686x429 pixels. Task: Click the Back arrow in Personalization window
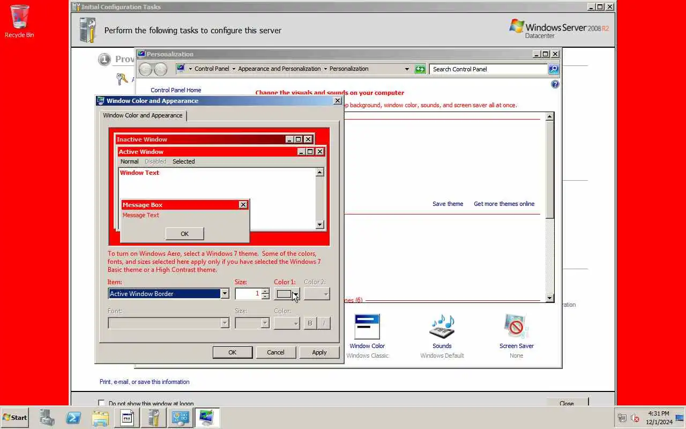point(145,69)
